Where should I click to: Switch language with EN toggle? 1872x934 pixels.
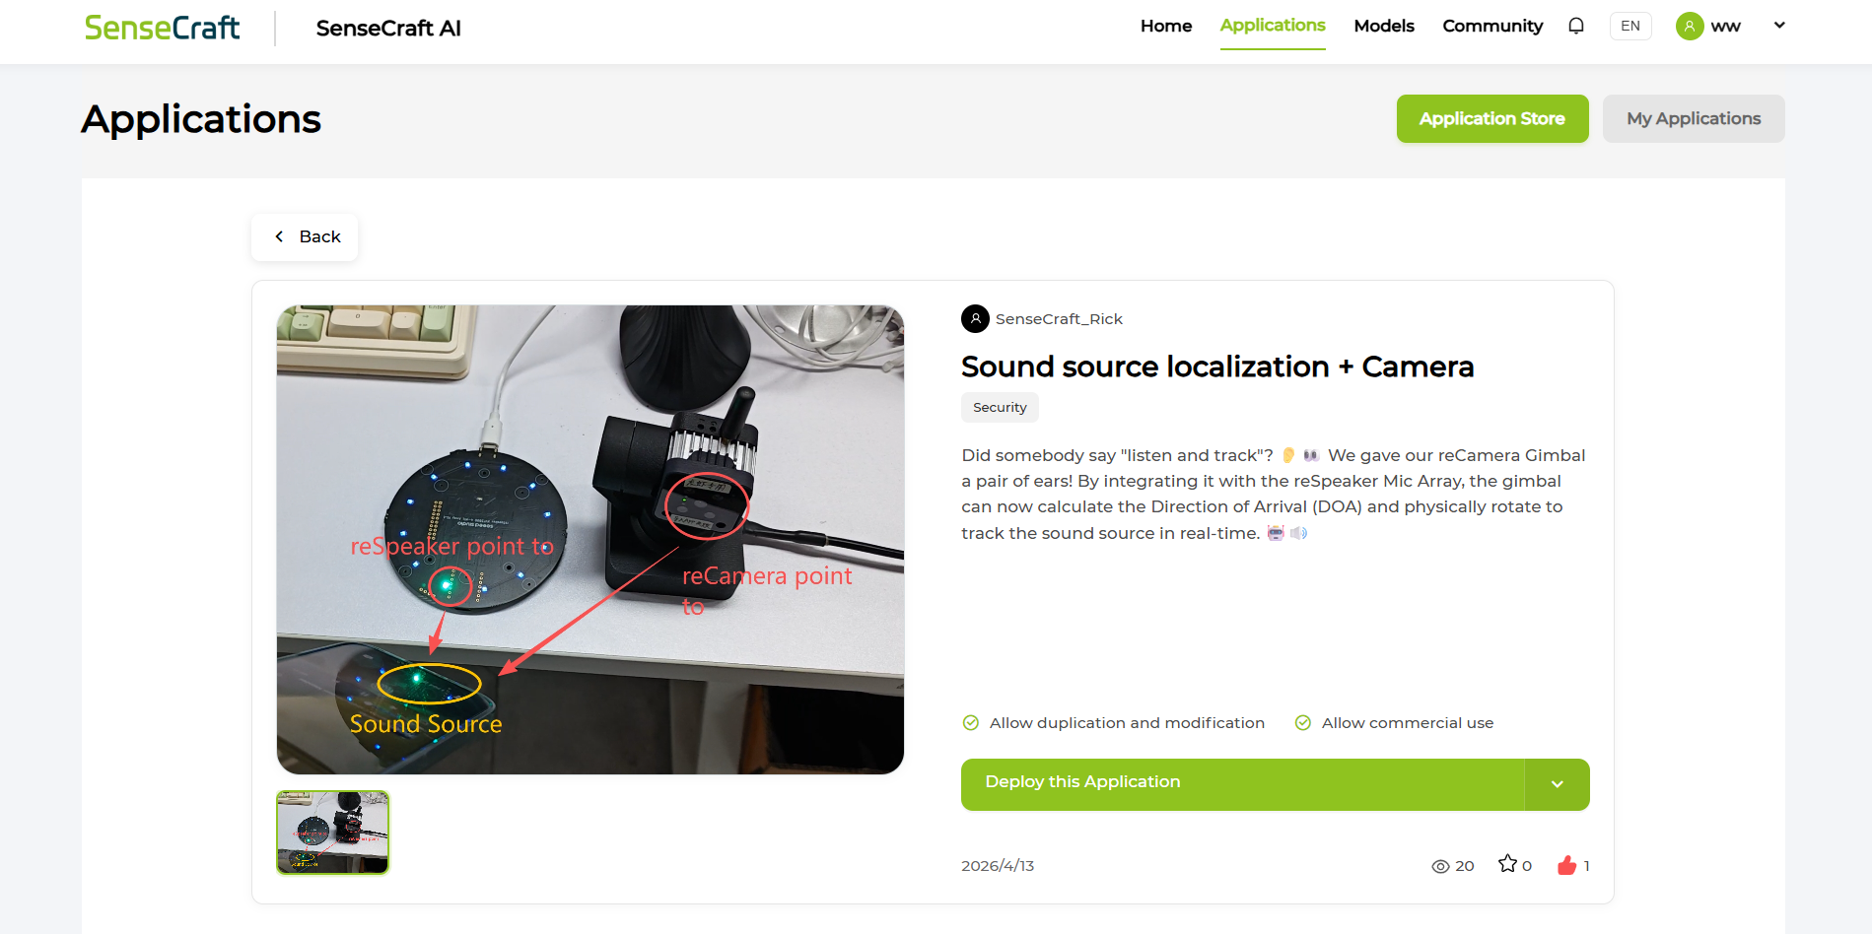[x=1630, y=26]
